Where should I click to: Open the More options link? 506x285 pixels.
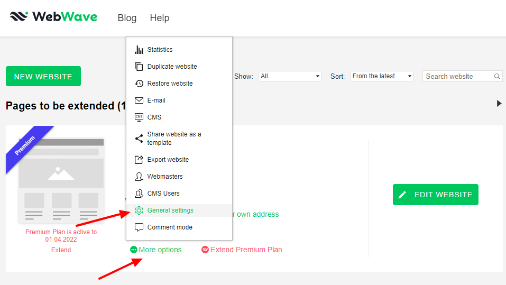click(160, 250)
